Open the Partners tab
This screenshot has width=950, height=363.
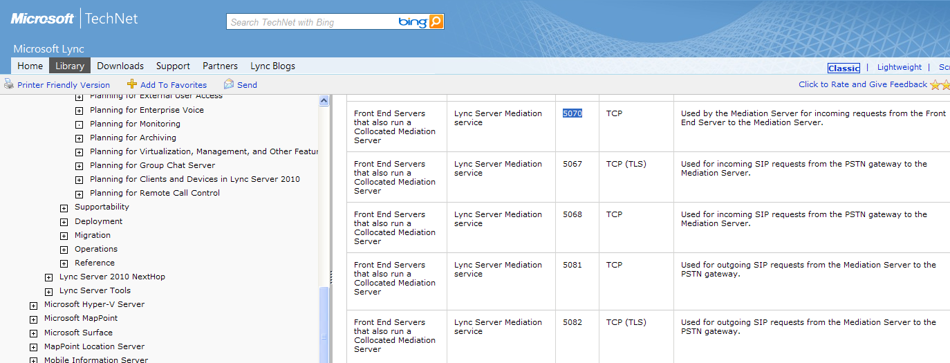pos(220,66)
